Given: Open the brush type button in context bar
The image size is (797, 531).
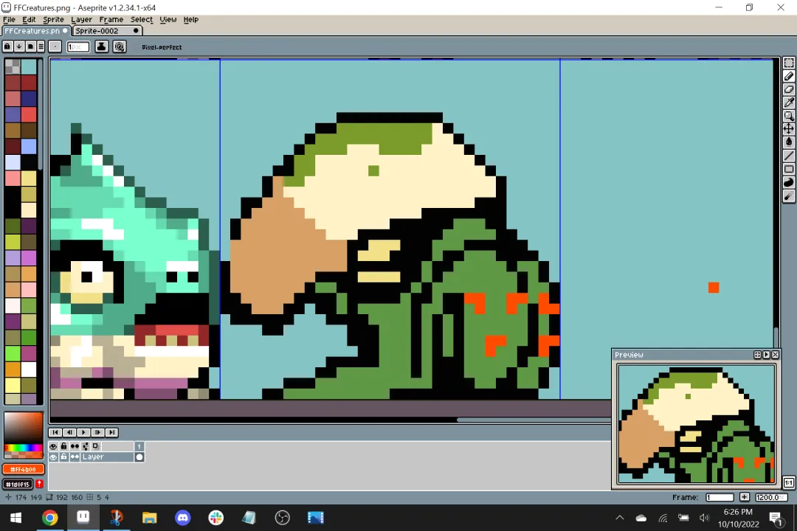Looking at the screenshot, I should (x=55, y=46).
